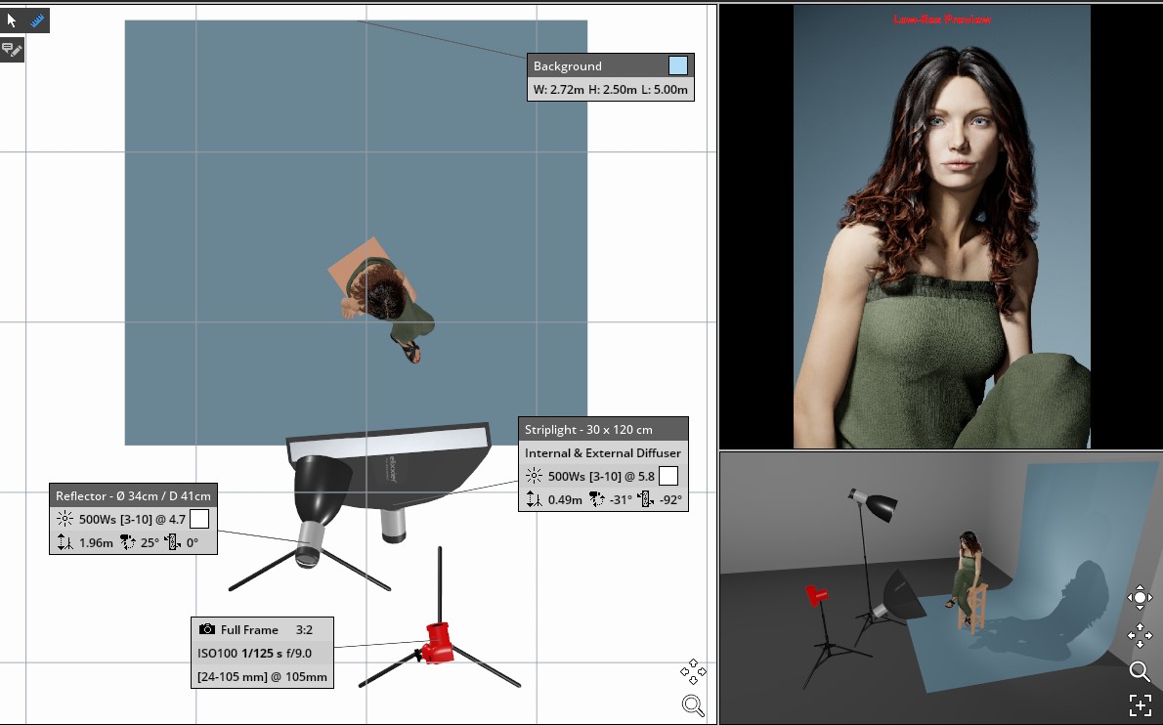
Task: Click the magnifier zoom icon in top view
Action: click(x=693, y=704)
